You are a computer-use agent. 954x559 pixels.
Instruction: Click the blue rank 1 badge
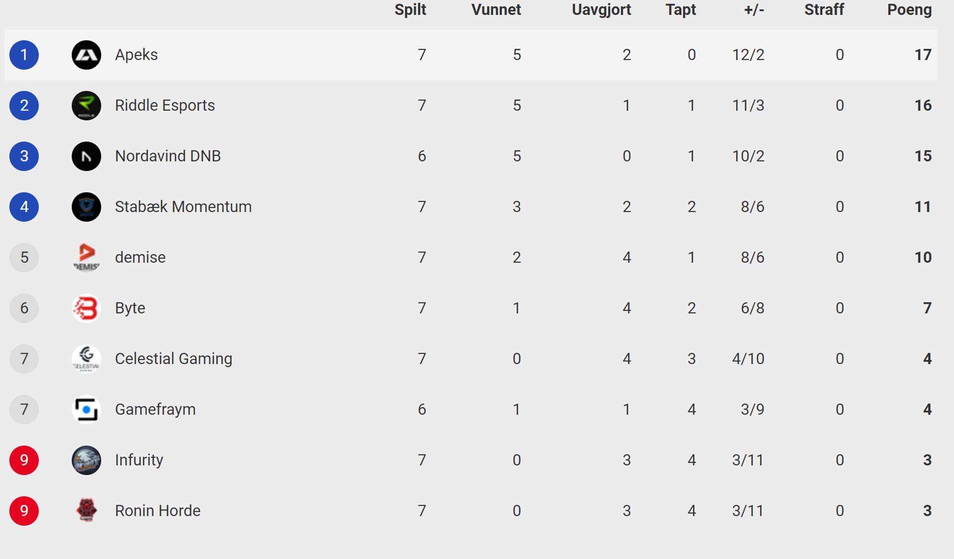pyautogui.click(x=24, y=55)
